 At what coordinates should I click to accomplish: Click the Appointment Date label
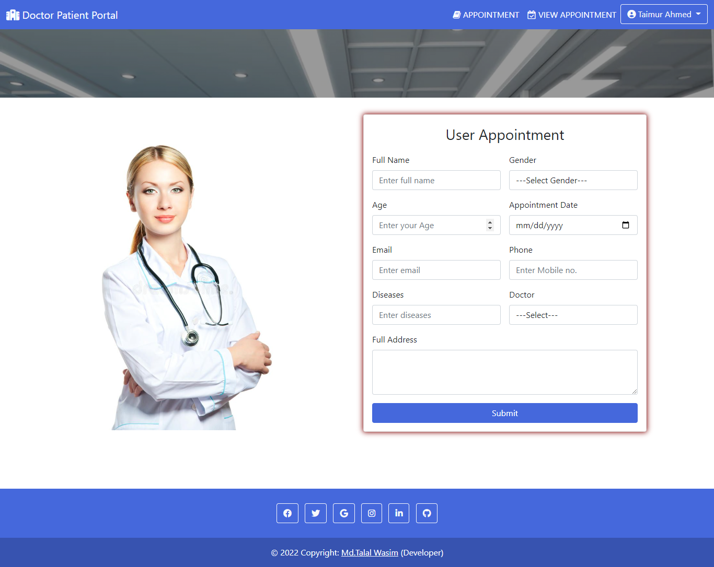[544, 205]
